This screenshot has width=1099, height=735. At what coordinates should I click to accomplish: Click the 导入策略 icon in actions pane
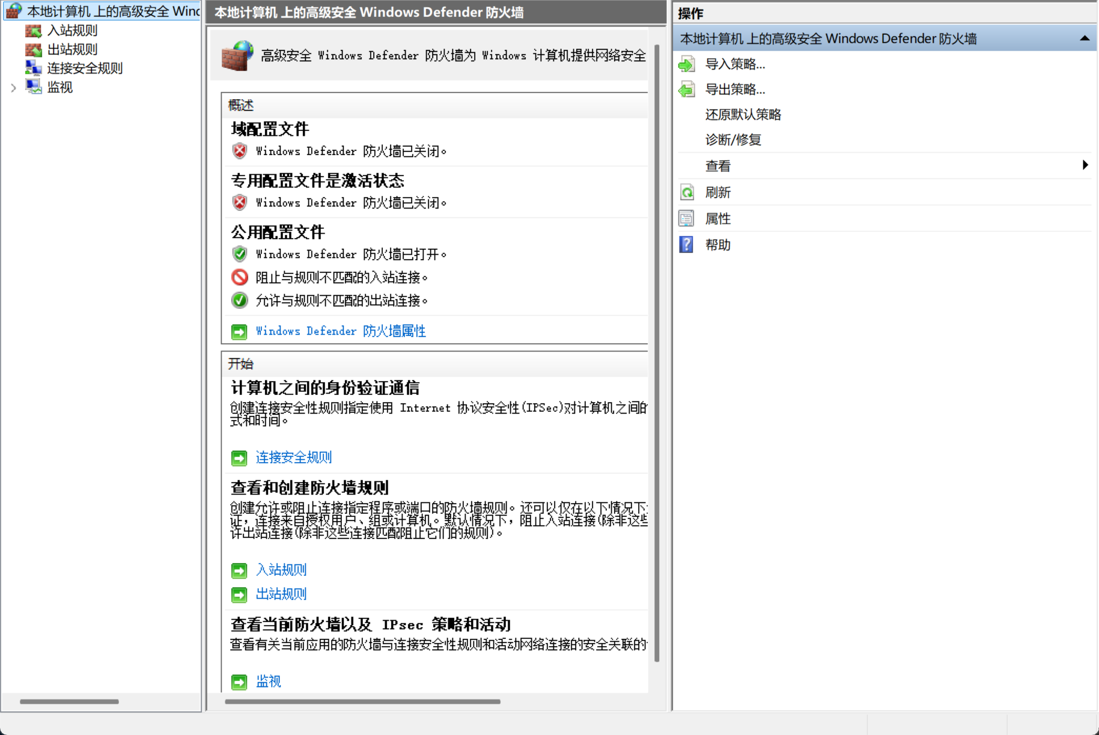(687, 64)
